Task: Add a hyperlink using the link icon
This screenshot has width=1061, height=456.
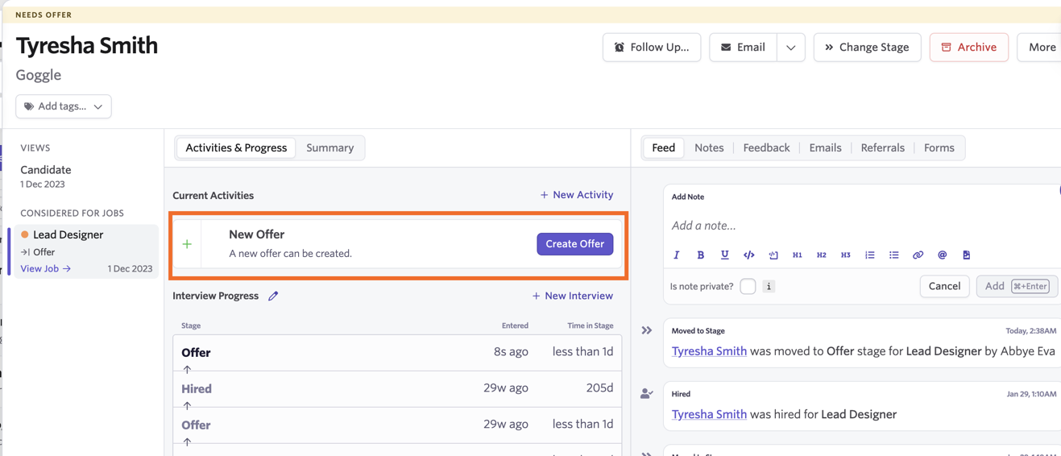Action: 918,255
